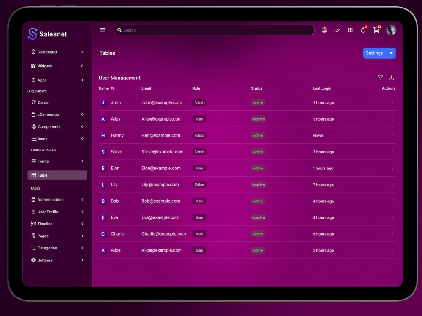Expand the Apps sidebar chevron
422x316 pixels.
tap(82, 80)
